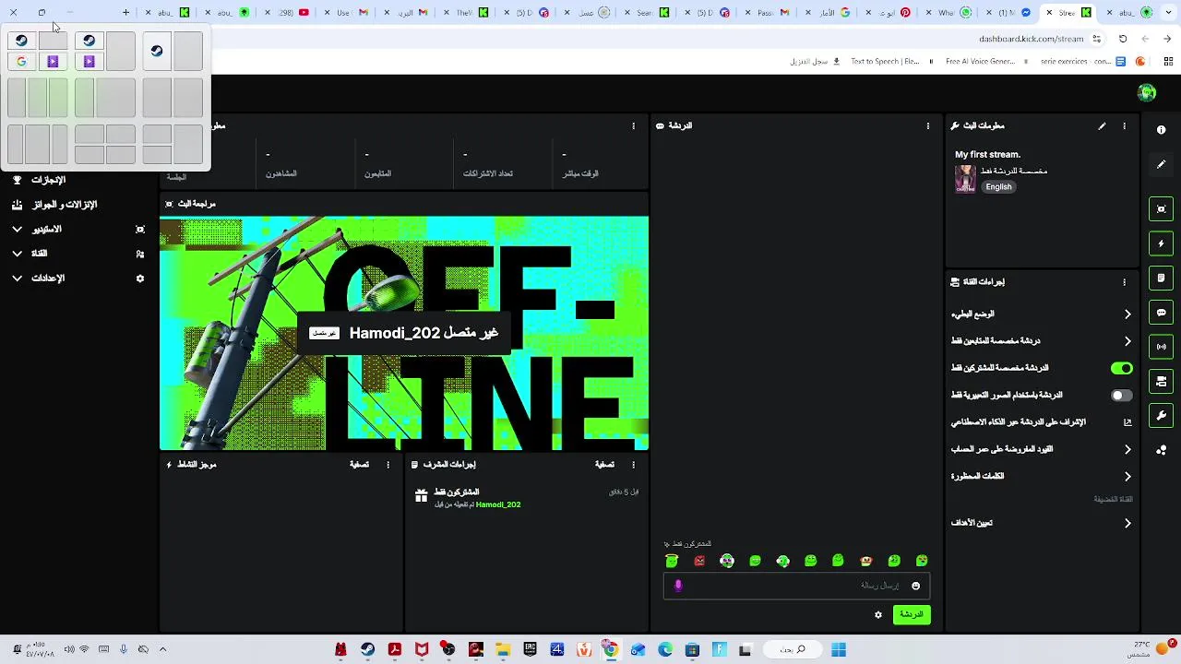Image resolution: width=1181 pixels, height=664 pixels.
Task: Open the three-dot menu of the chat panel
Action: point(928,126)
